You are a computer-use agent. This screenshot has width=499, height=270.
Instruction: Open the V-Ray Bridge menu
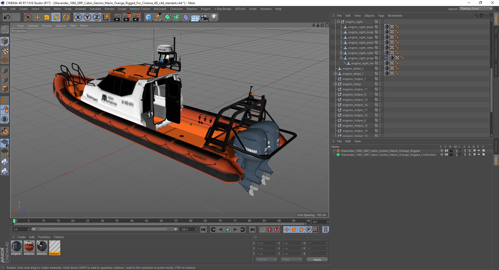[x=223, y=9]
